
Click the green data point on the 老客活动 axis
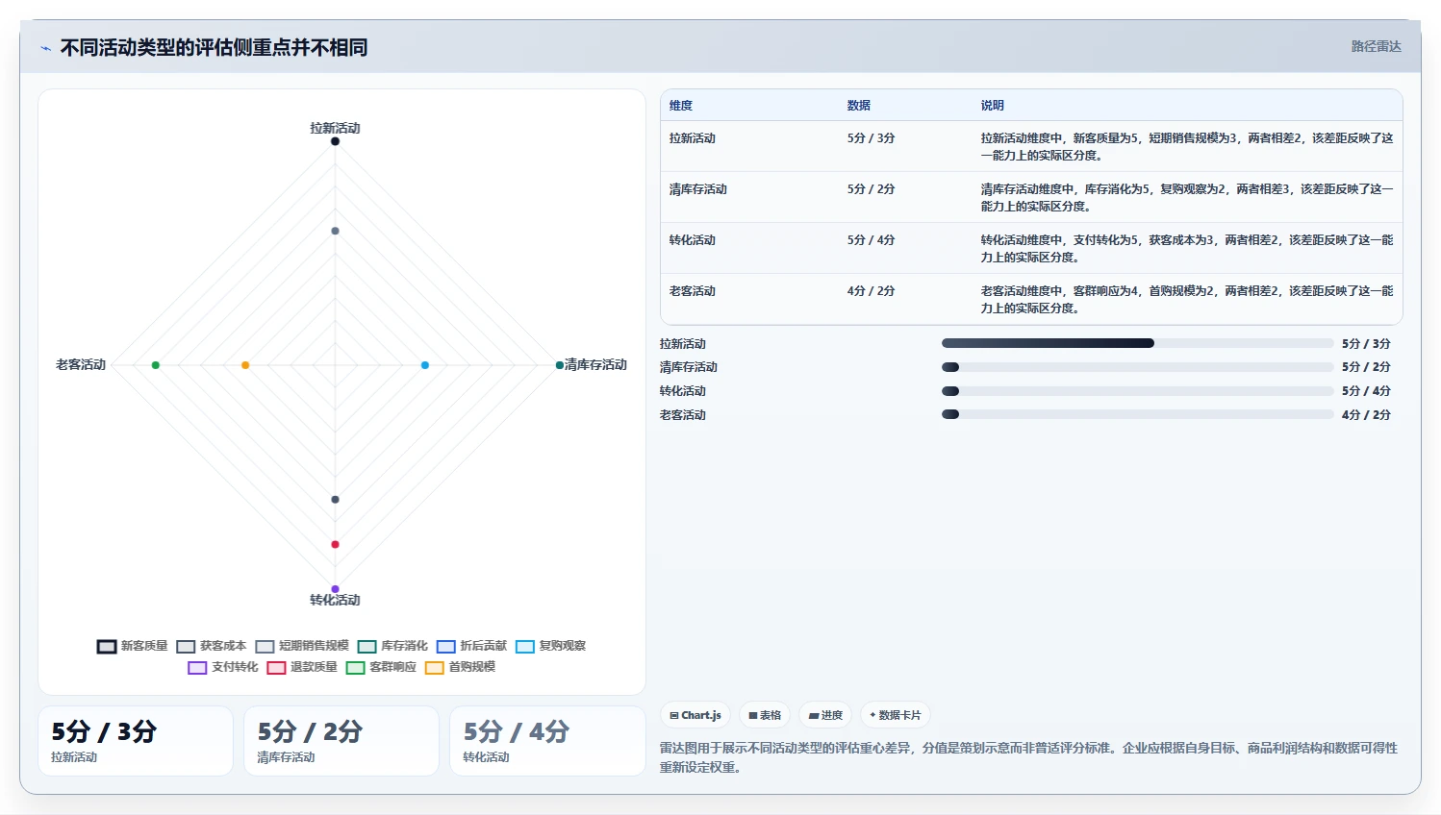tap(156, 365)
